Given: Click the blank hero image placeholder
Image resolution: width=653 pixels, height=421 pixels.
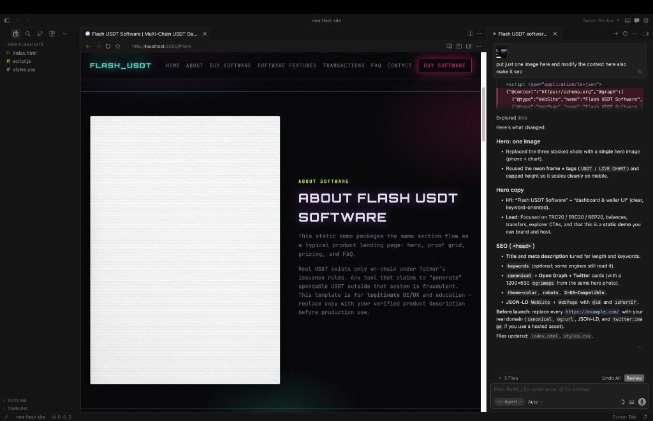Looking at the screenshot, I should (185, 250).
